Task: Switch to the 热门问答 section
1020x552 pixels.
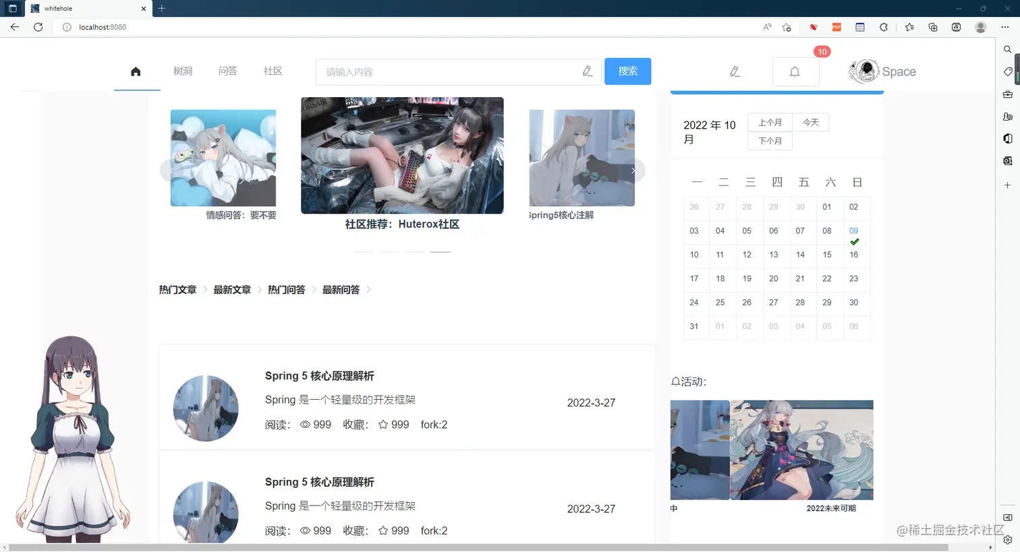Action: (285, 289)
